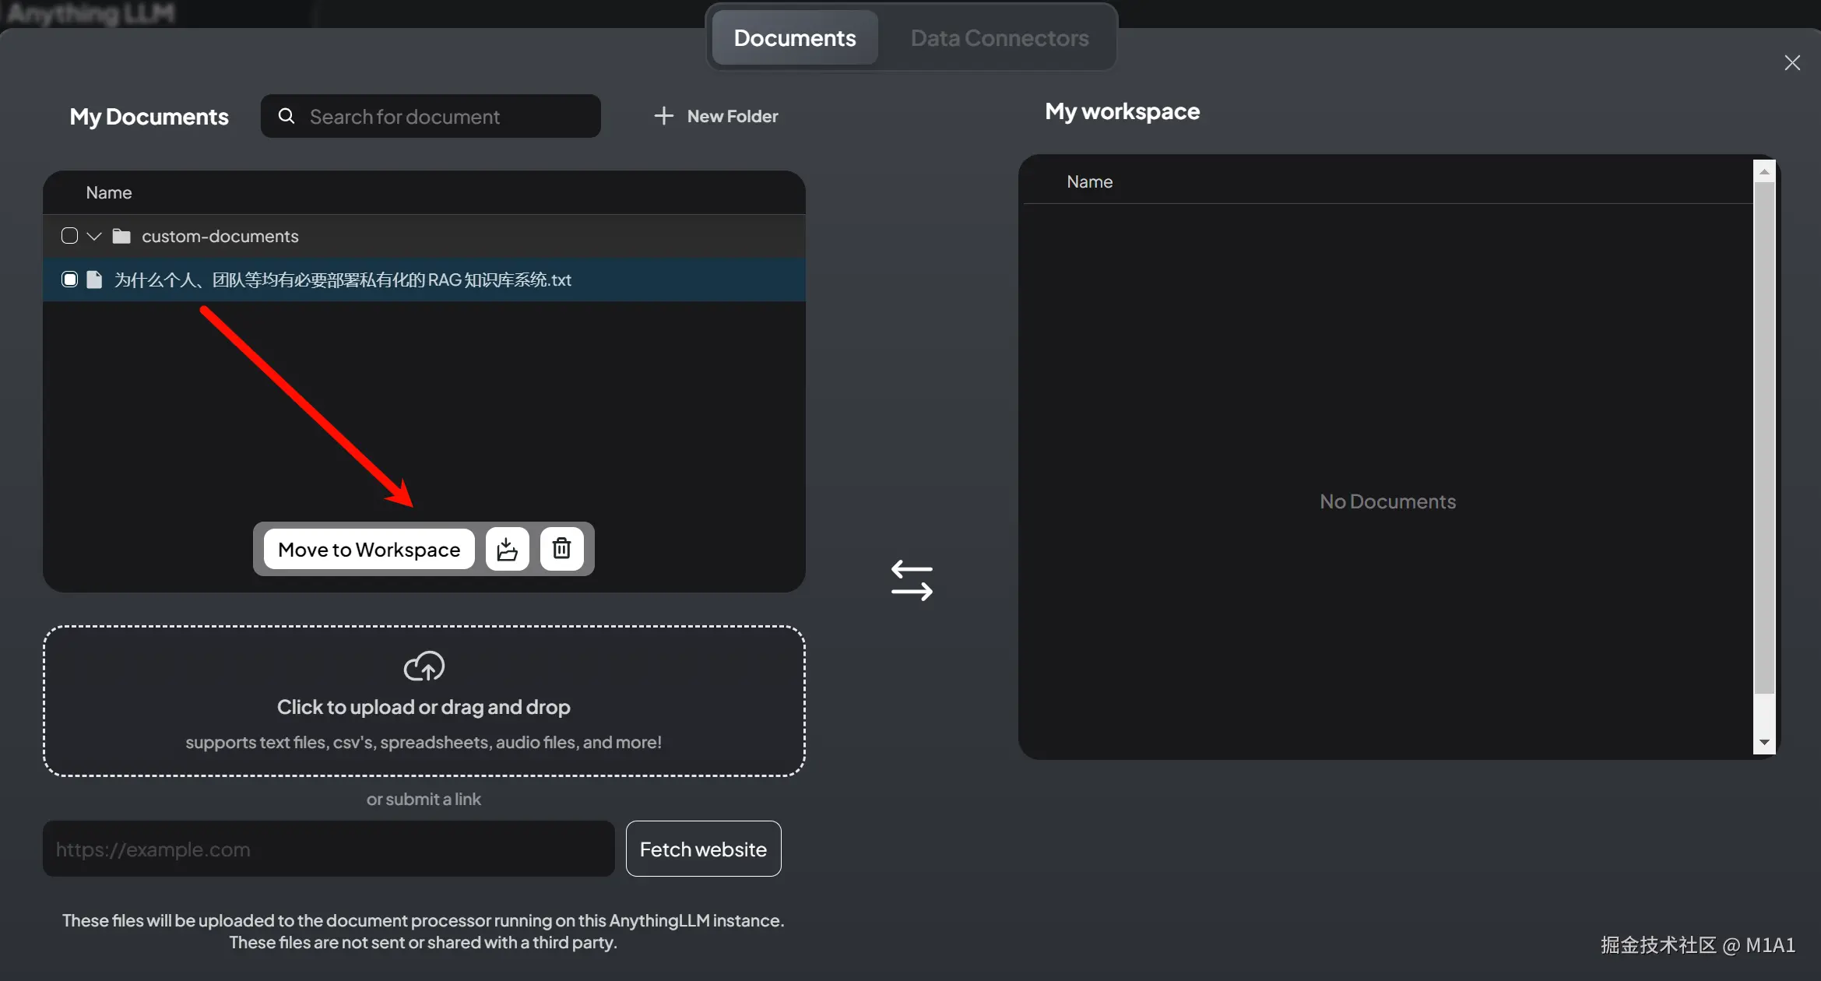This screenshot has width=1821, height=981.
Task: Open the Data Connectors tab
Action: point(999,37)
